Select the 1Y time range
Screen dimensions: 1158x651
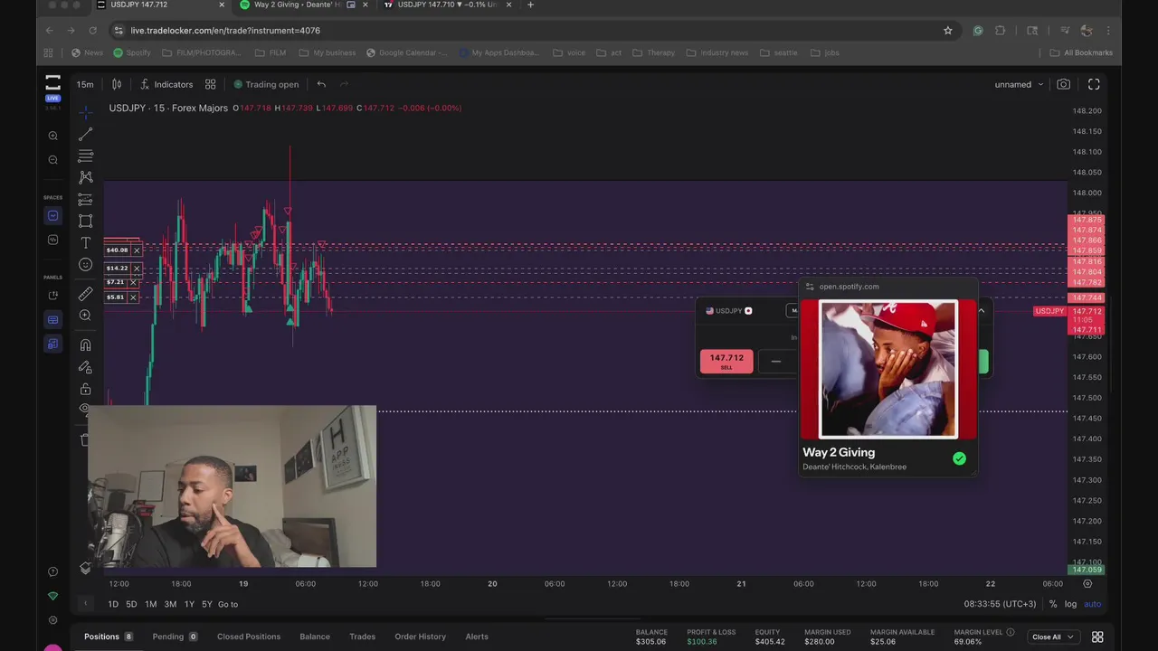pos(189,604)
